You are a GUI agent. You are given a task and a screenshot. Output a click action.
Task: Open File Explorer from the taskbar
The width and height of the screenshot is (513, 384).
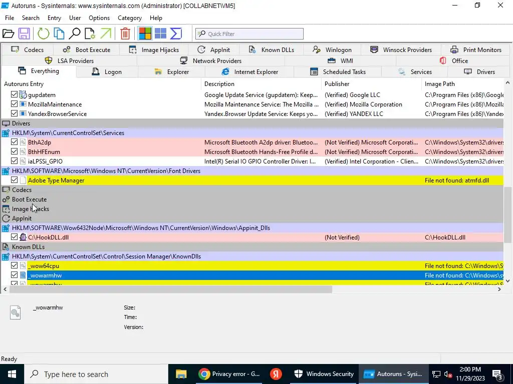pos(181,374)
